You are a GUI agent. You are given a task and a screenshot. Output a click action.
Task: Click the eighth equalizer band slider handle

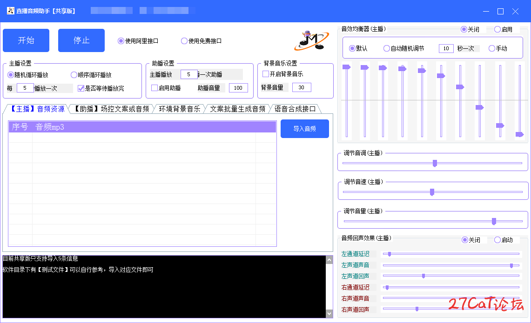pyautogui.click(x=479, y=107)
